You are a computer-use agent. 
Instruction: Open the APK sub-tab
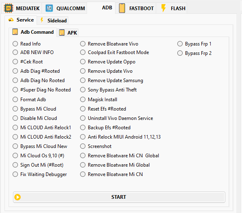(x=68, y=33)
